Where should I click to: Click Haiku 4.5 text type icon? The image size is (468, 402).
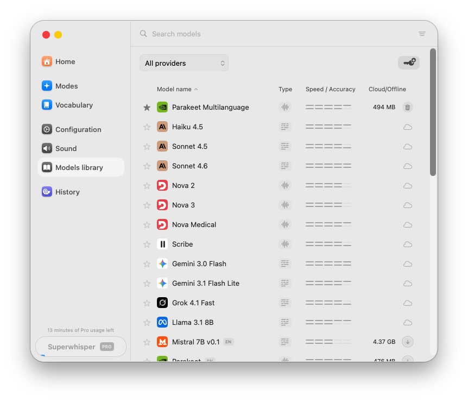click(x=285, y=127)
